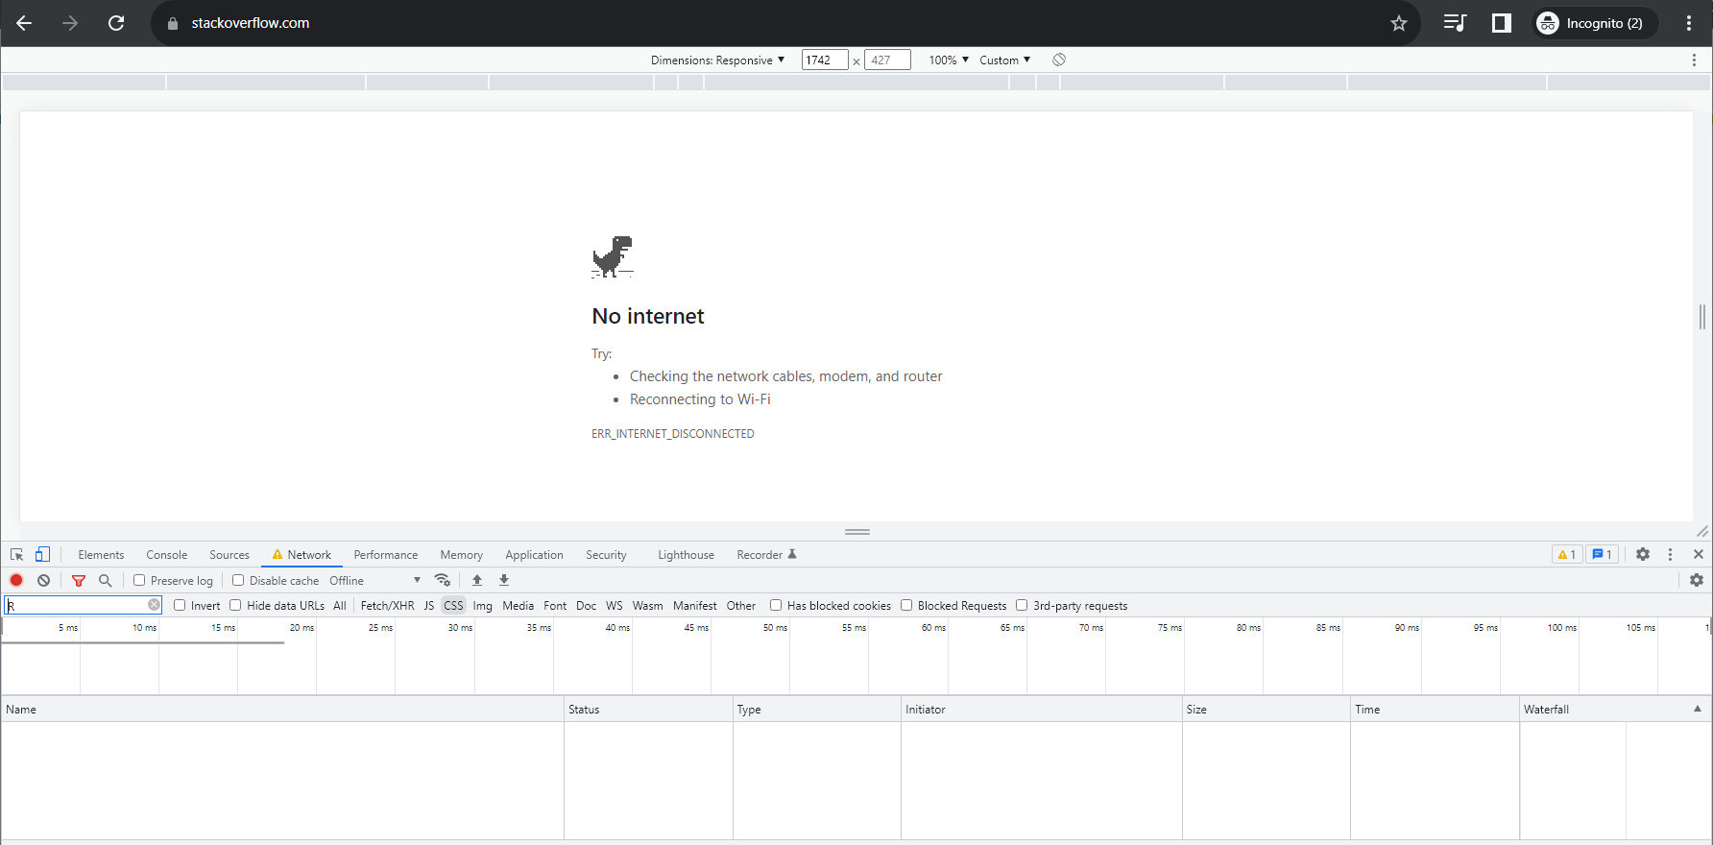The width and height of the screenshot is (1713, 845).
Task: Open the Recorder tab
Action: tap(766, 554)
